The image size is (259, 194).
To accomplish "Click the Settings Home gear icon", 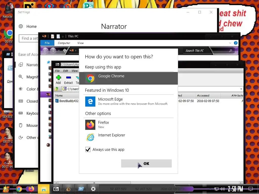I will 21,26.
